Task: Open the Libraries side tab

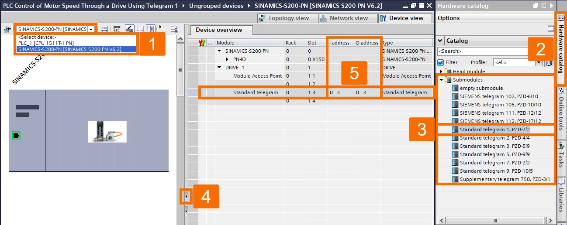Action: [x=562, y=199]
